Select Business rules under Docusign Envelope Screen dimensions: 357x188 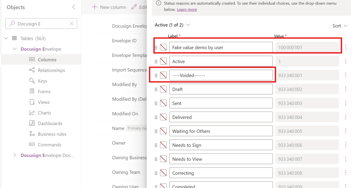[52, 134]
